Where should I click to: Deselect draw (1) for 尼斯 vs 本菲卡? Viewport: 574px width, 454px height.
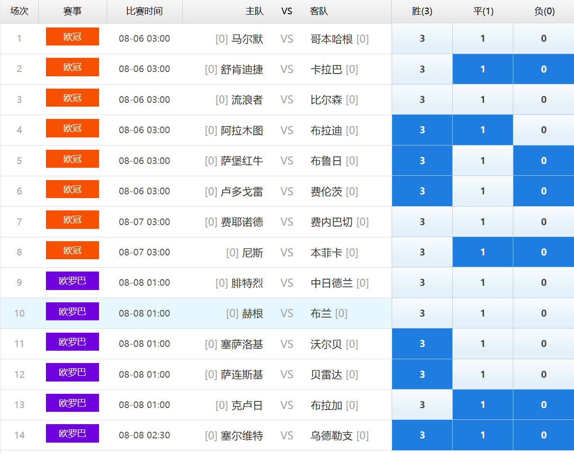pyautogui.click(x=483, y=252)
